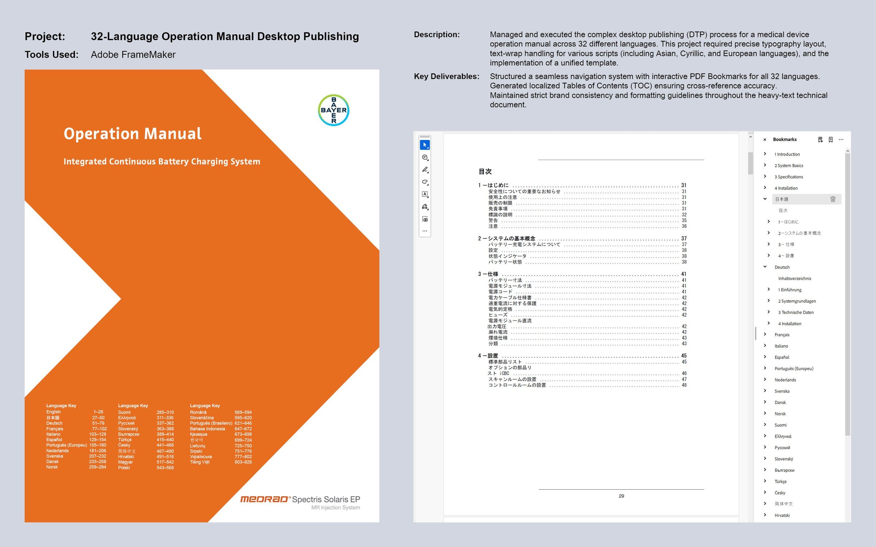Select the Ελληνικά bookmark
Image resolution: width=876 pixels, height=547 pixels.
(x=783, y=436)
